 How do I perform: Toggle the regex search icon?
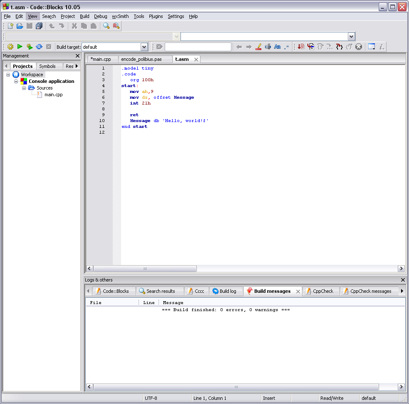coord(287,47)
